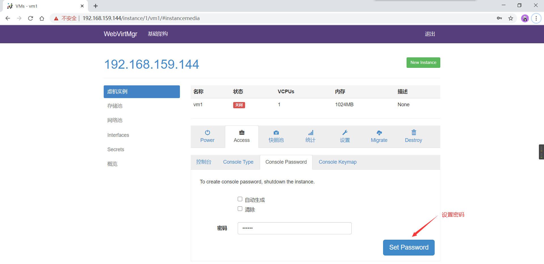
Task: Click the vm1 name cell
Action: 198,105
